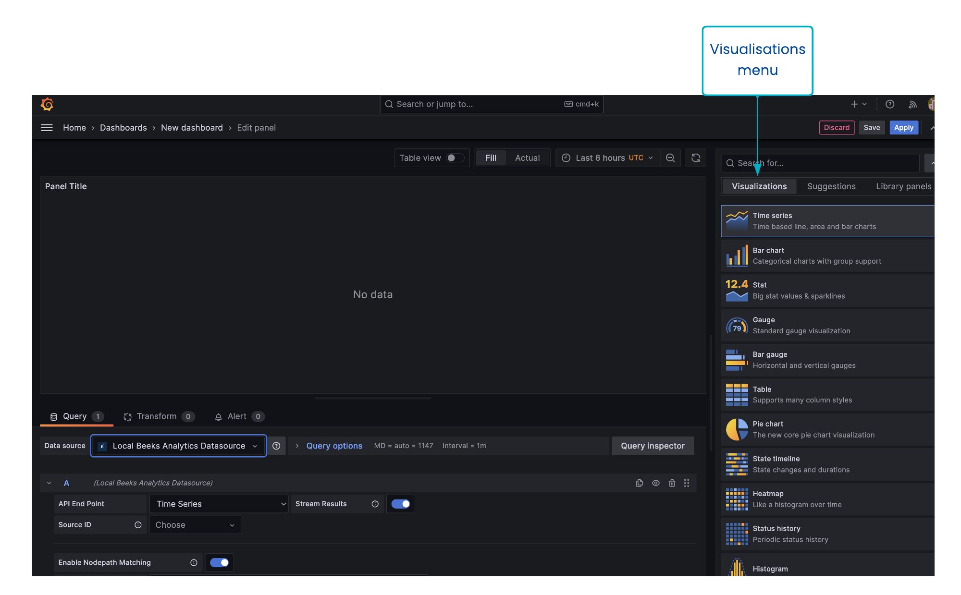961x595 pixels.
Task: Focus the visualization Search for field
Action: tap(820, 163)
